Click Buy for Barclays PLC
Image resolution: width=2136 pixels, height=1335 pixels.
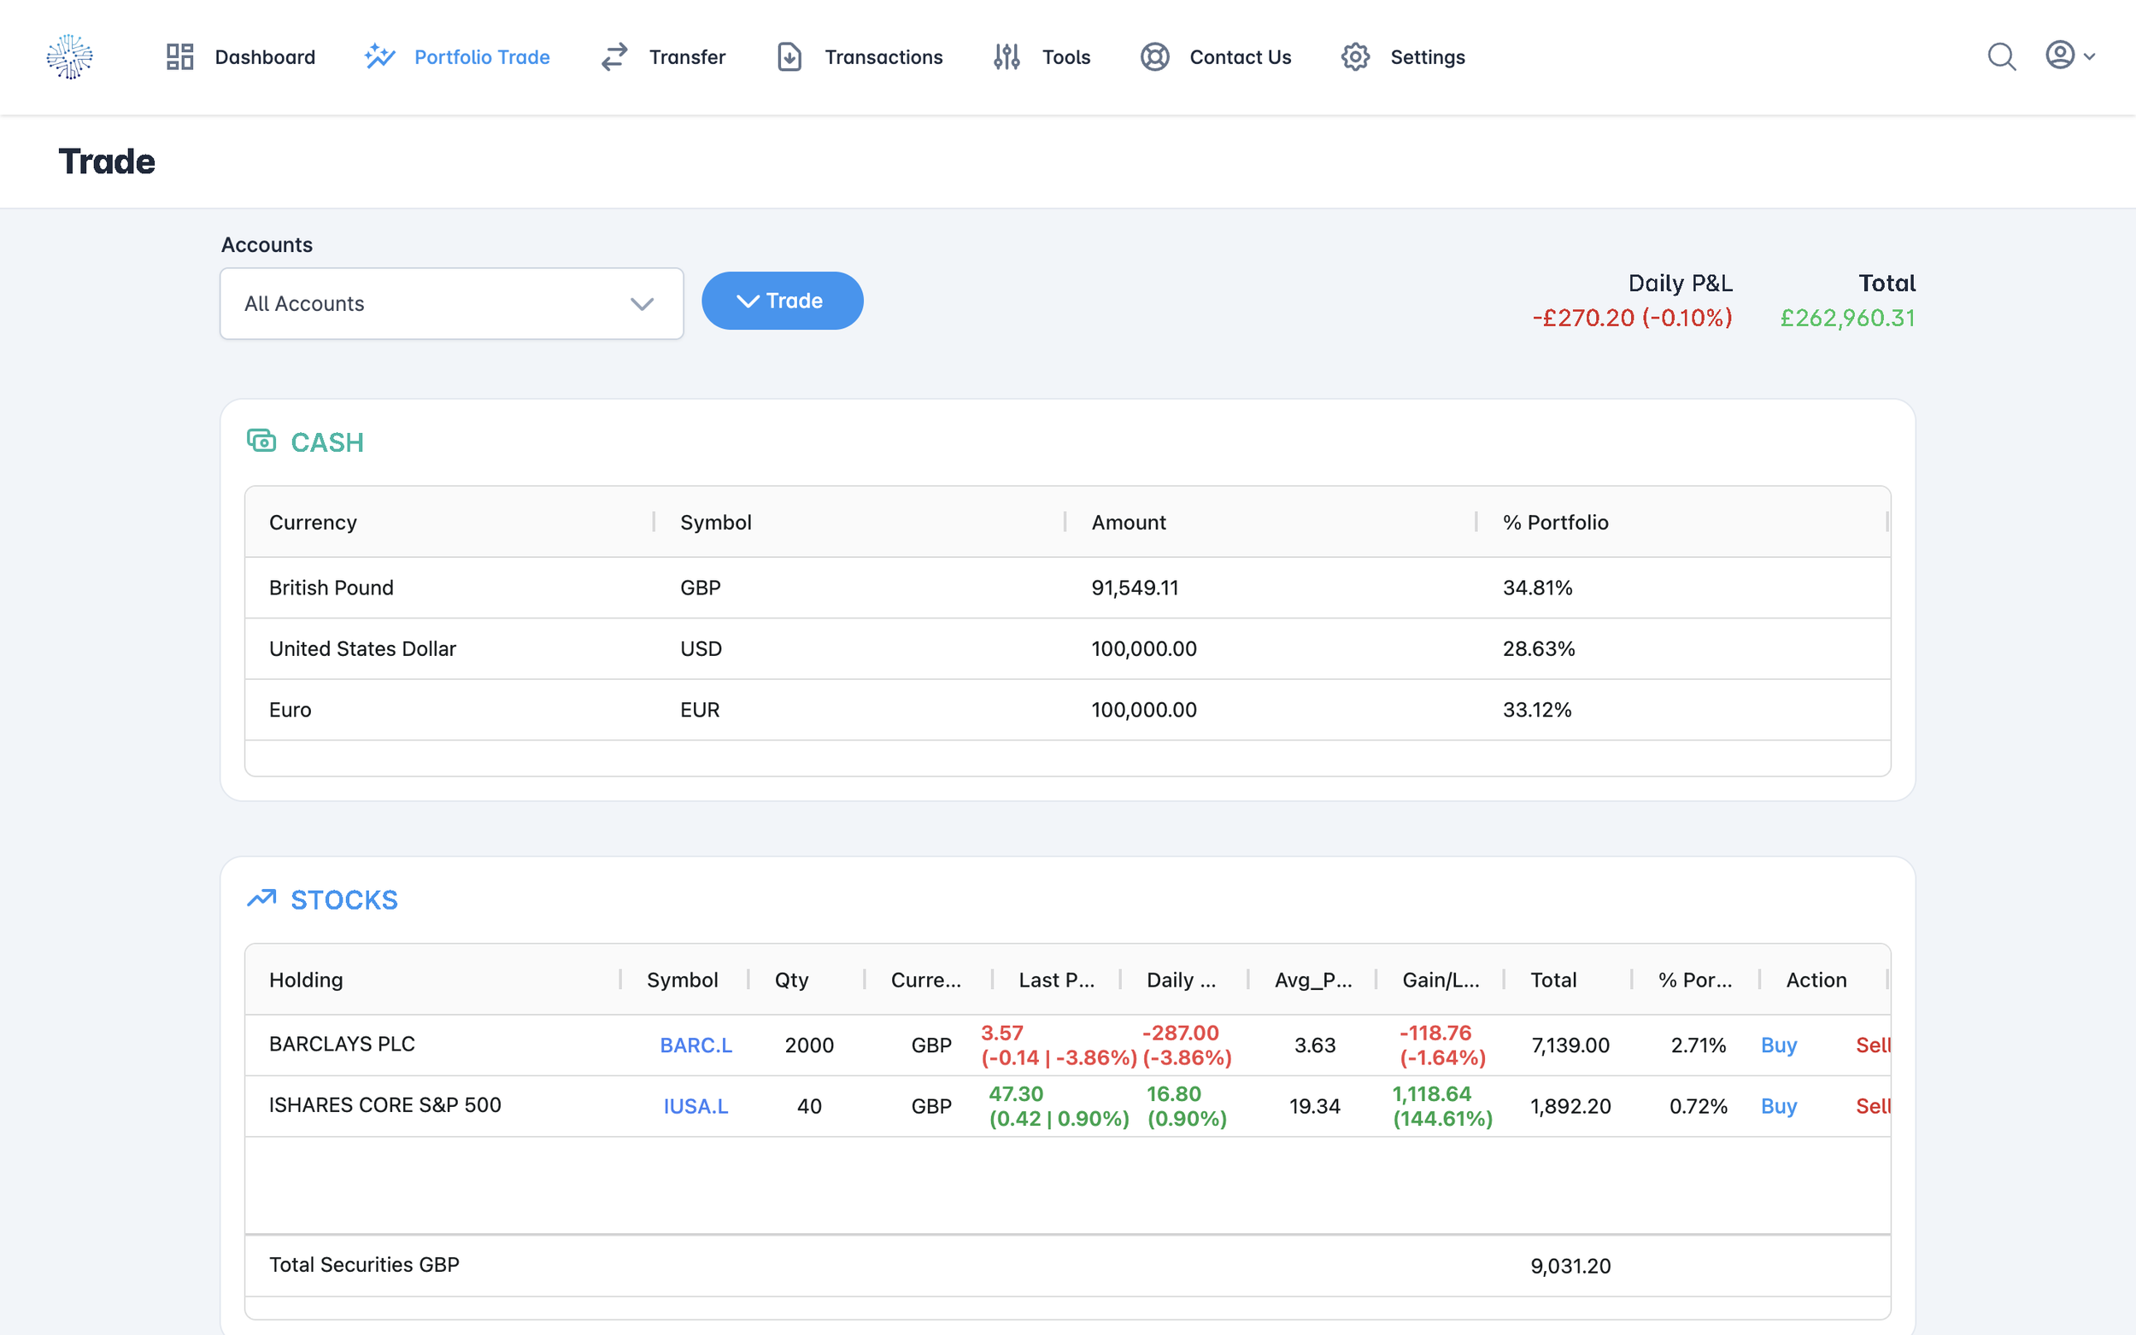click(x=1778, y=1045)
